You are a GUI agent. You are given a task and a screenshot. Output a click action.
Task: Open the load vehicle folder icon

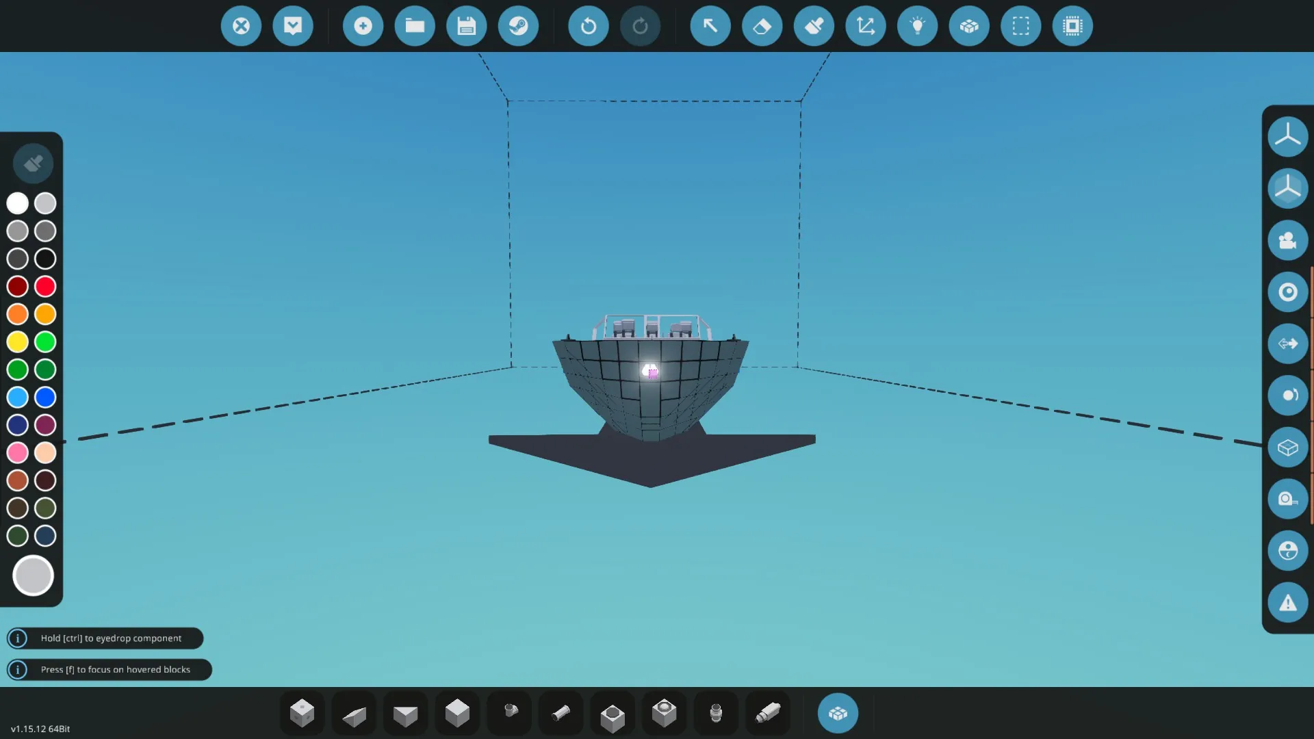[x=415, y=26]
